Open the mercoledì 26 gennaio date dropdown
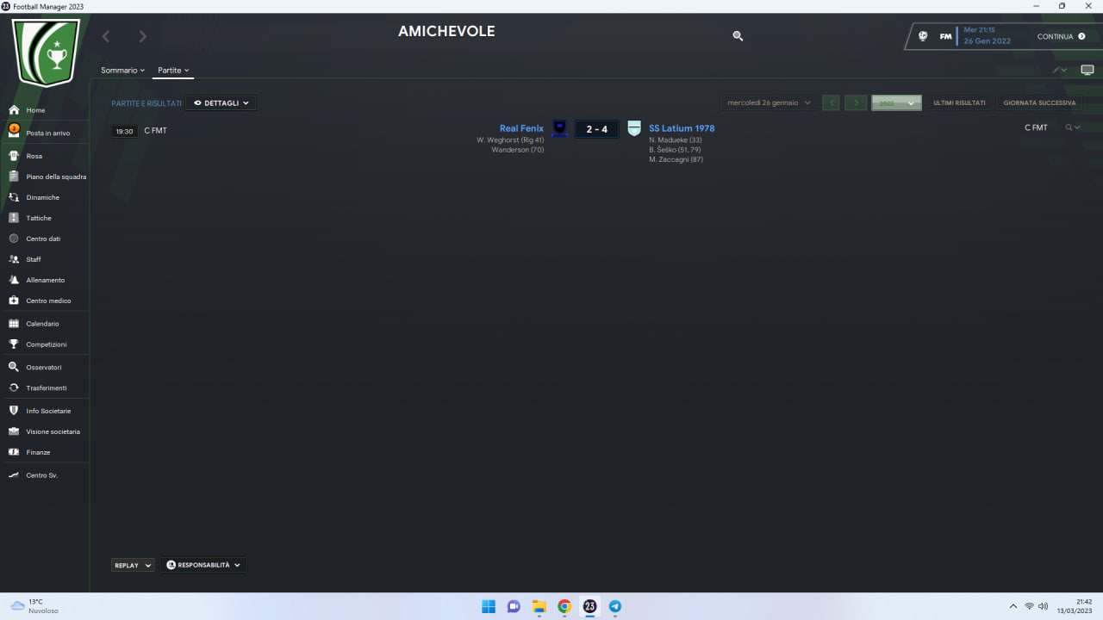The image size is (1103, 620). (770, 102)
